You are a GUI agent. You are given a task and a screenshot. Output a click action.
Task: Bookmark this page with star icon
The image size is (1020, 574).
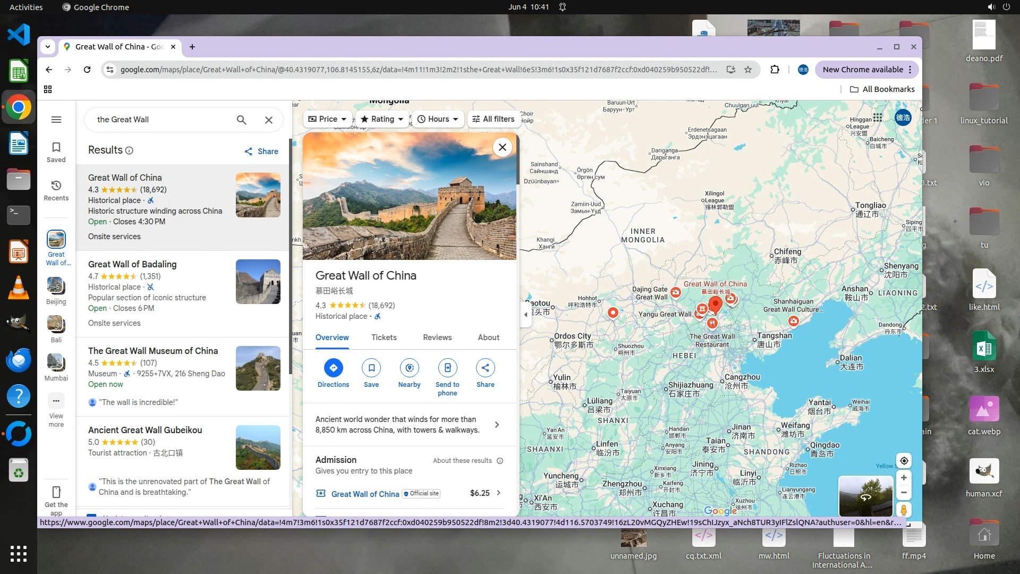pyautogui.click(x=748, y=70)
